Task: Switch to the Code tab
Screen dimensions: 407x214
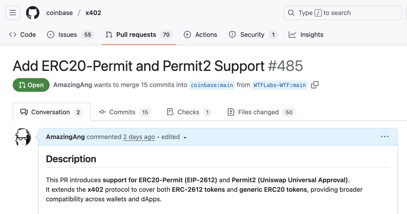Action: pyautogui.click(x=22, y=35)
